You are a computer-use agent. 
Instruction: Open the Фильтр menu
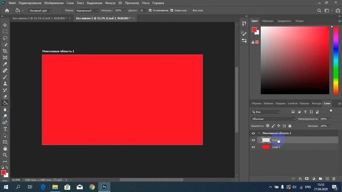pos(110,3)
